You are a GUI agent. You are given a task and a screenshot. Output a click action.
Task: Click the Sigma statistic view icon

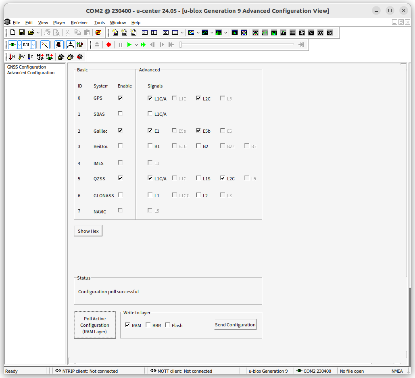166,33
